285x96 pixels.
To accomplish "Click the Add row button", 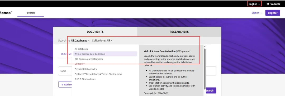I will (65, 85).
